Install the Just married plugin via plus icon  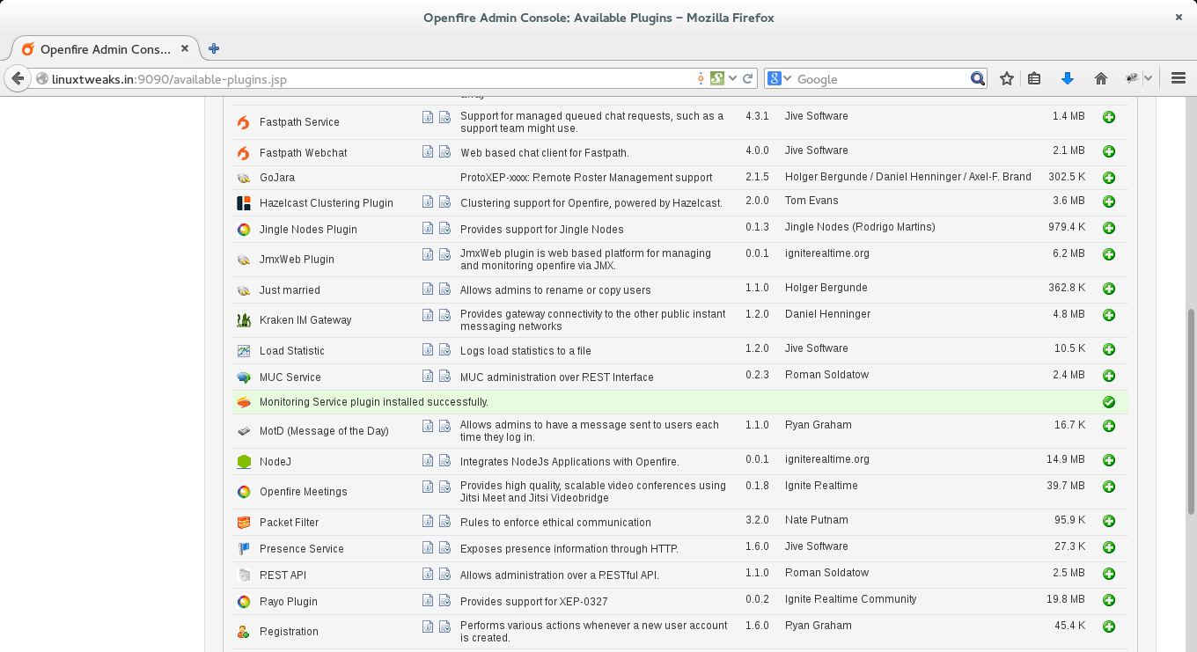pyautogui.click(x=1109, y=289)
